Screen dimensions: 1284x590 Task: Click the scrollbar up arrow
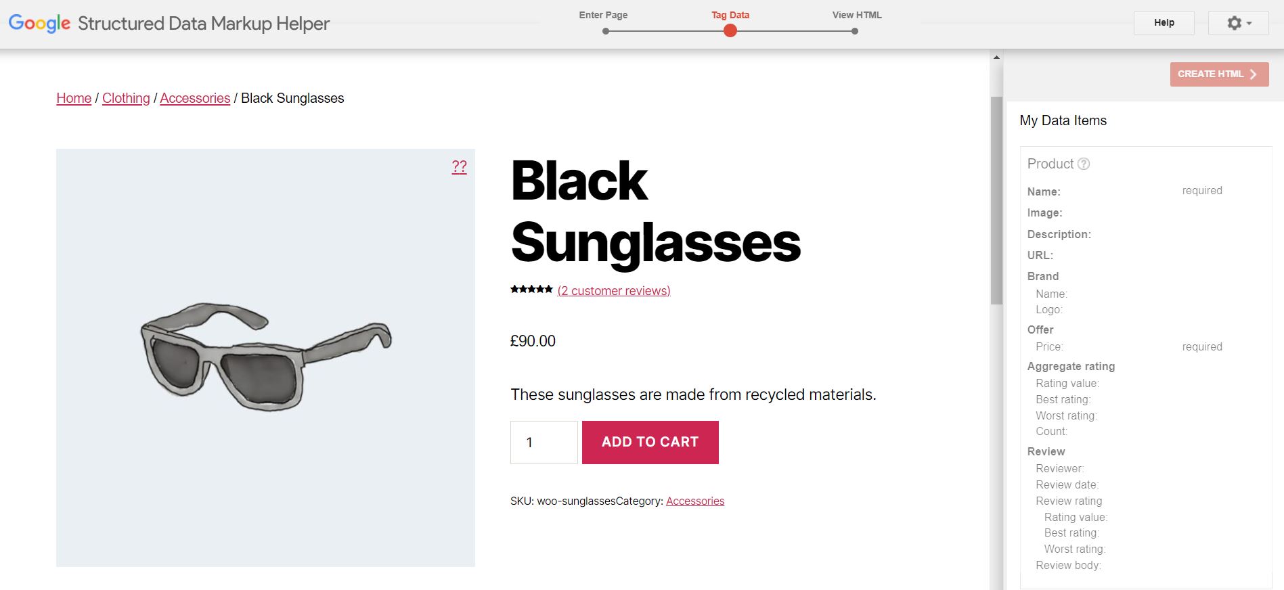[996, 58]
